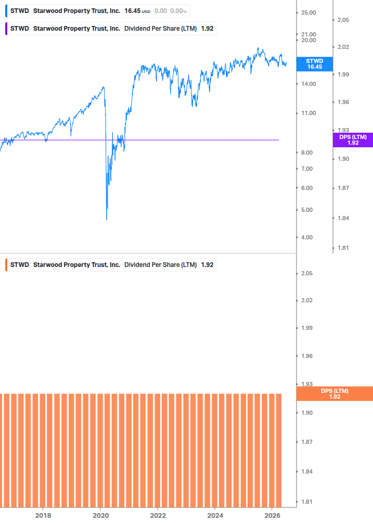
Task: Click 1.96 on lower pane's DPS axis
Action: 307,356
